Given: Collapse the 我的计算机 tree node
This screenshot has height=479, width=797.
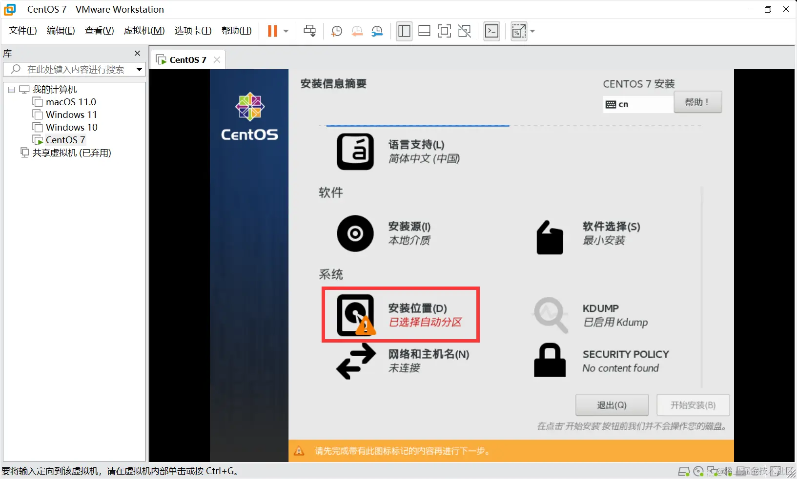Looking at the screenshot, I should [11, 90].
